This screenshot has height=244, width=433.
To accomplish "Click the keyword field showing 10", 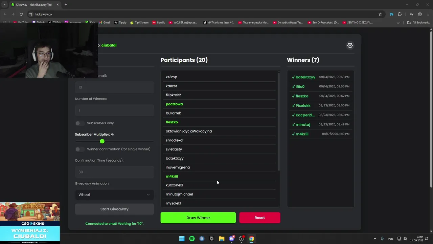I will (114, 87).
